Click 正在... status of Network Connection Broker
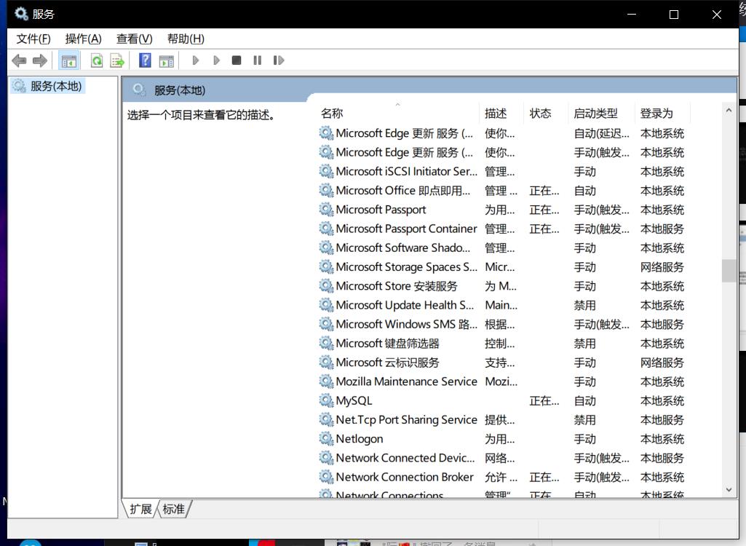 pyautogui.click(x=544, y=477)
